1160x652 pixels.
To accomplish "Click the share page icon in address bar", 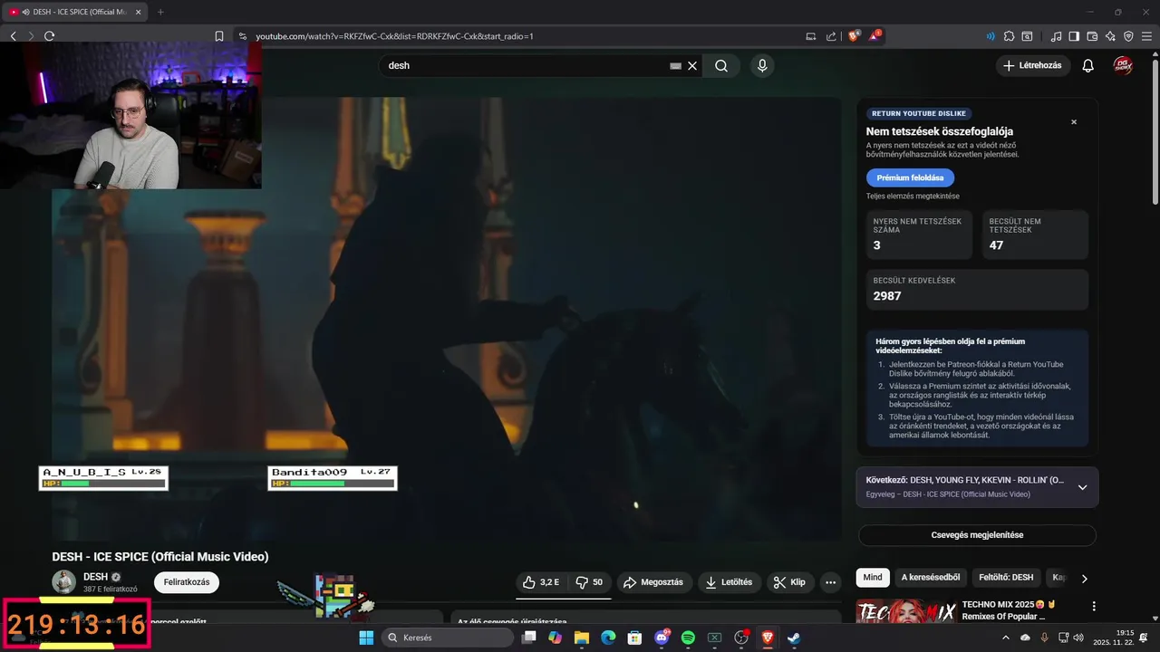I will [x=831, y=36].
